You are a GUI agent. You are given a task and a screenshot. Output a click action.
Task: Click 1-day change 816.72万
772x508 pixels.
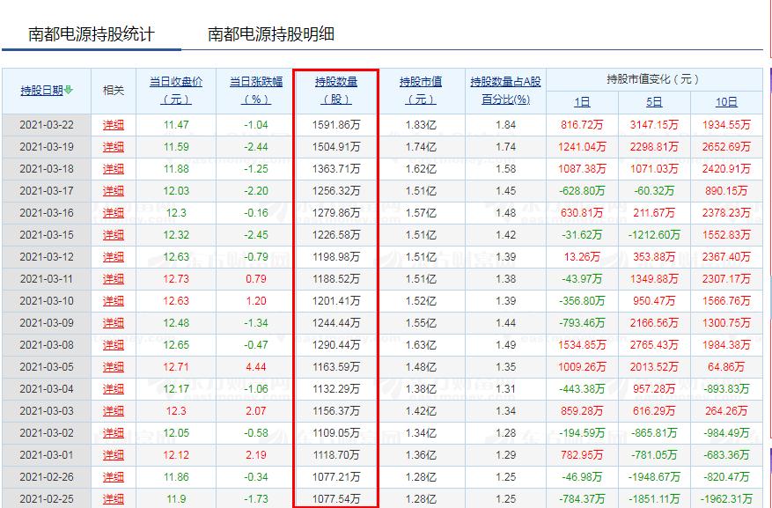coord(582,125)
